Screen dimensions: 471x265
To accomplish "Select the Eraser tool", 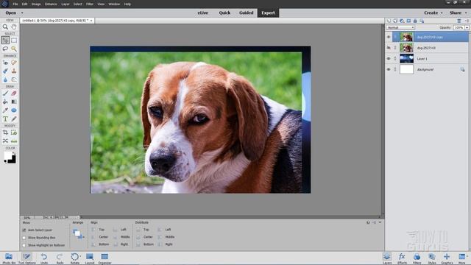I will pos(14,93).
